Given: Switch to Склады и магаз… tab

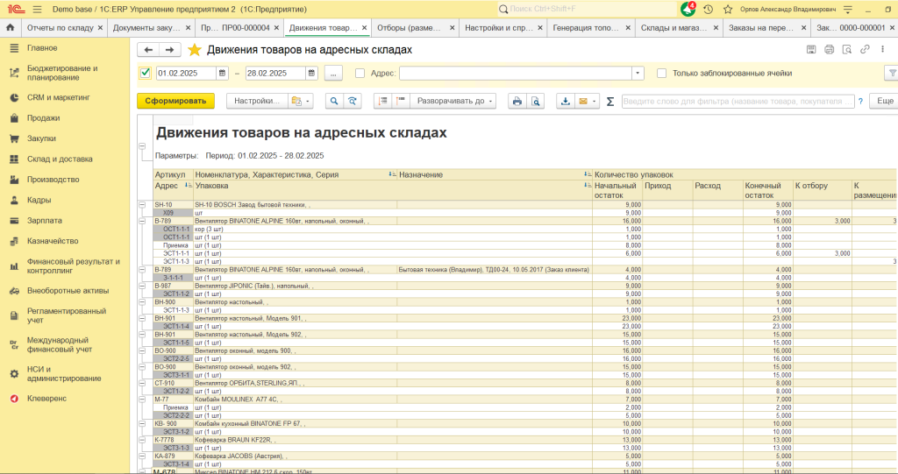Looking at the screenshot, I should pos(674,27).
